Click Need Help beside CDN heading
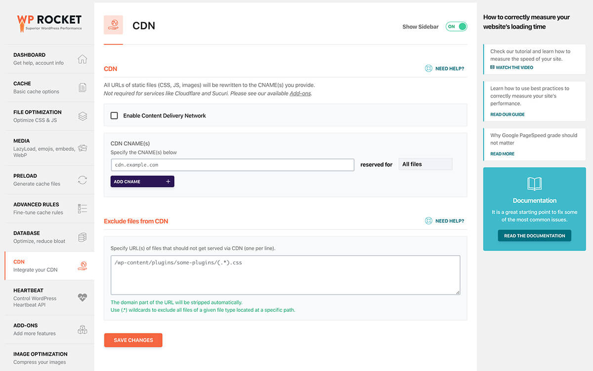Screen dimensions: 593x371 (x=445, y=69)
